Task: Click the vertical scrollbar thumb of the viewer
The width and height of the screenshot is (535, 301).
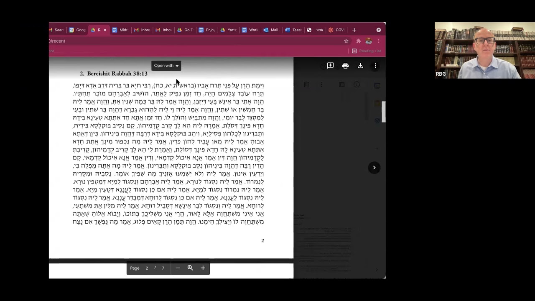Action: point(383,112)
